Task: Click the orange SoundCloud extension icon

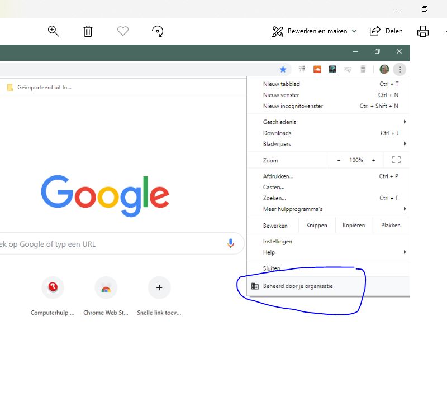Action: (317, 69)
